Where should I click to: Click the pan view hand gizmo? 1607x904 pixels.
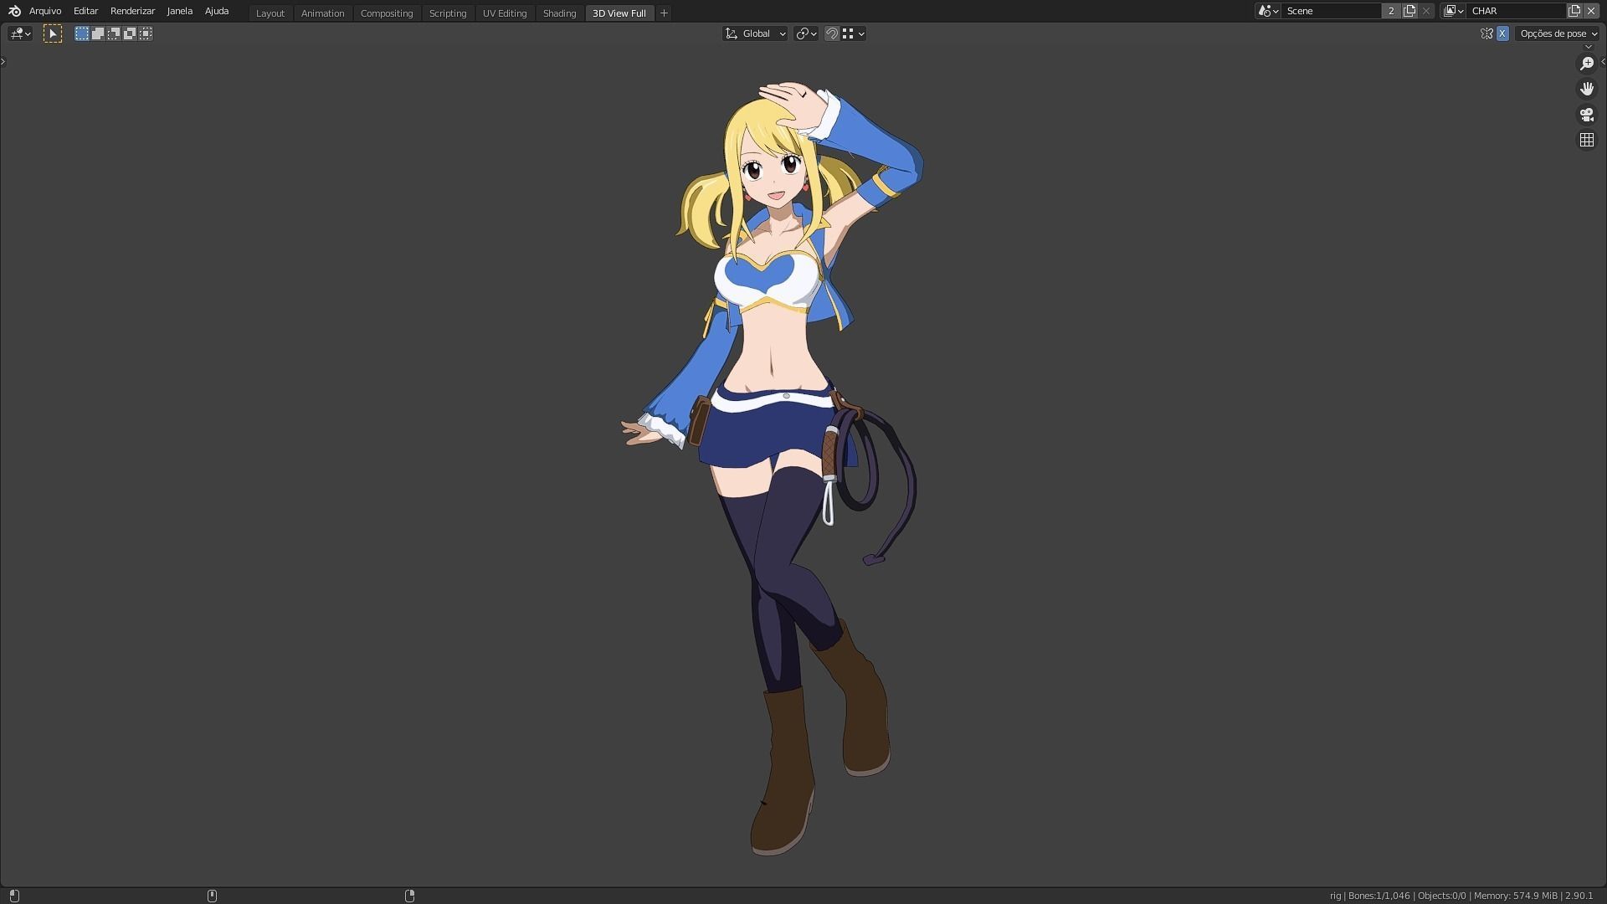point(1587,89)
